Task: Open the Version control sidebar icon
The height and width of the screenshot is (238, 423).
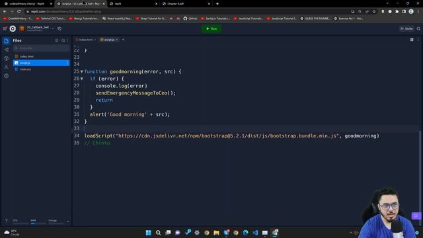Action: pyautogui.click(x=6, y=50)
